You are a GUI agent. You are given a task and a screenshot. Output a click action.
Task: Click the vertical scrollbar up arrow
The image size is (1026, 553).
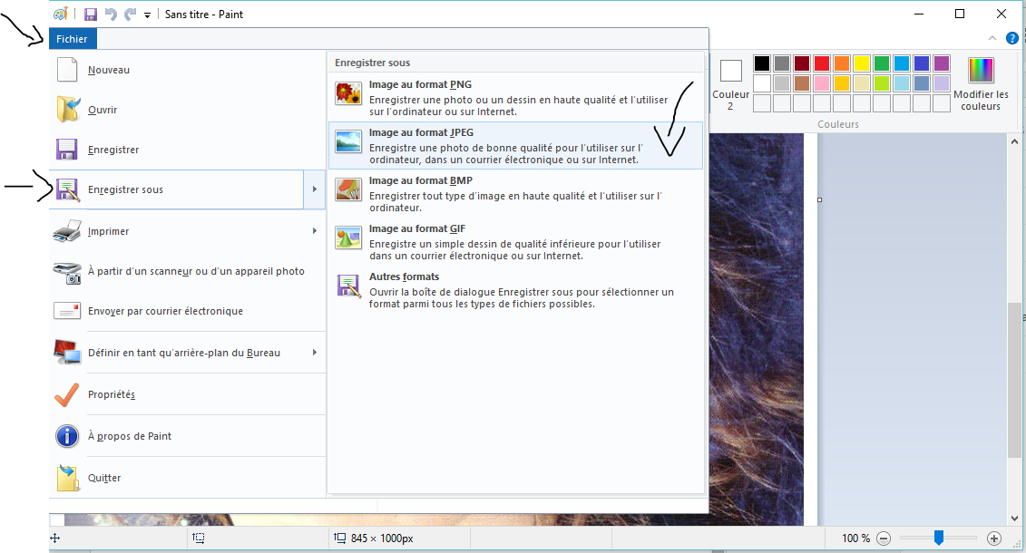click(1015, 141)
